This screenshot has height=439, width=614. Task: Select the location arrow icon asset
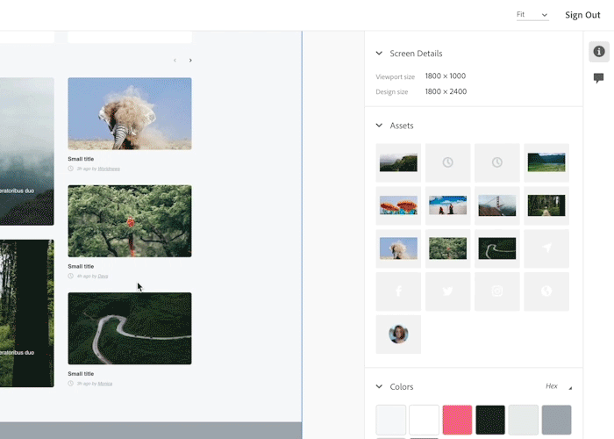point(546,248)
